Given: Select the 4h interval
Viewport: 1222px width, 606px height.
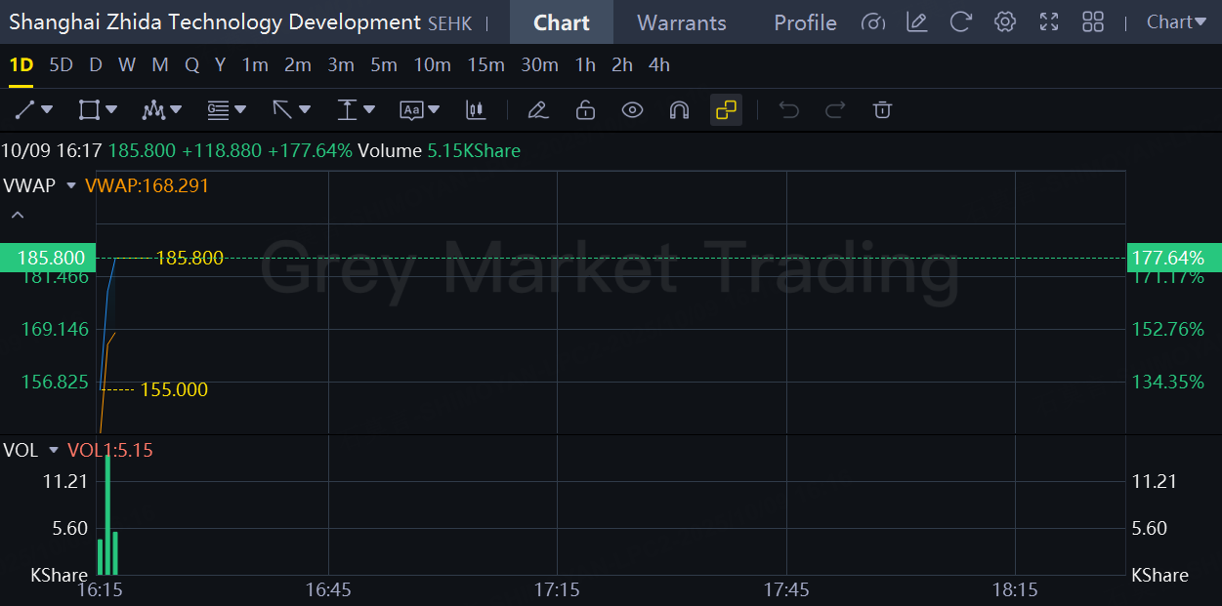Looking at the screenshot, I should (x=659, y=65).
